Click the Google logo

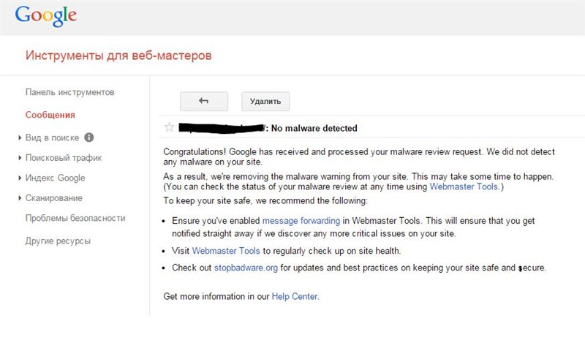[x=45, y=15]
